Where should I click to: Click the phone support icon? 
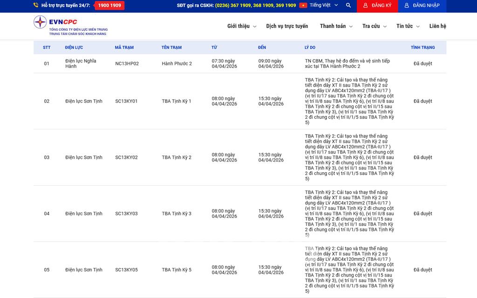point(36,6)
